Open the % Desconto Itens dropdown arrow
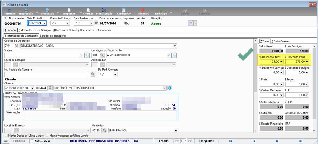This screenshot has height=144, width=318. pyautogui.click(x=281, y=62)
